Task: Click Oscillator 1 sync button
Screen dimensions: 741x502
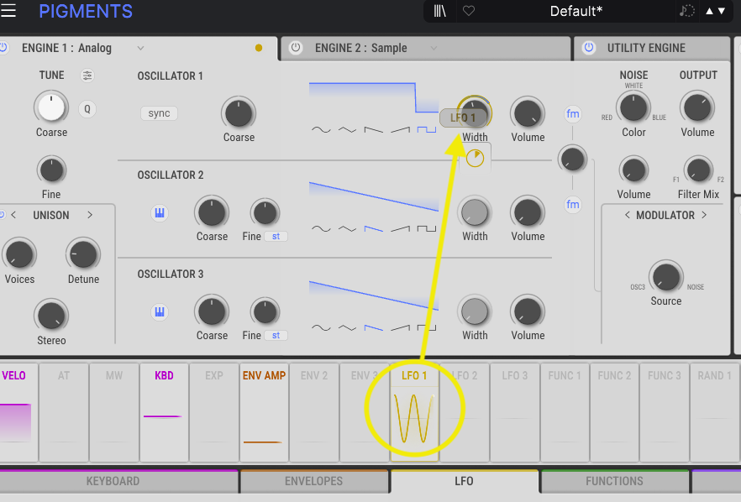Action: [159, 113]
